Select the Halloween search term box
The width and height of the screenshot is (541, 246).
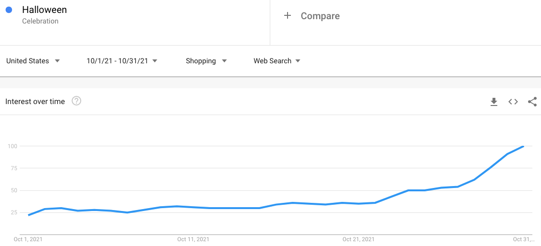tap(135, 23)
